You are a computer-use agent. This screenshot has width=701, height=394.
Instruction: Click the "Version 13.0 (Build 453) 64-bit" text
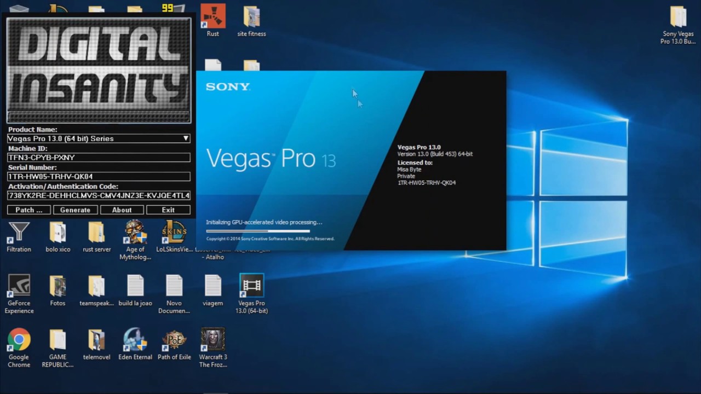tap(435, 154)
